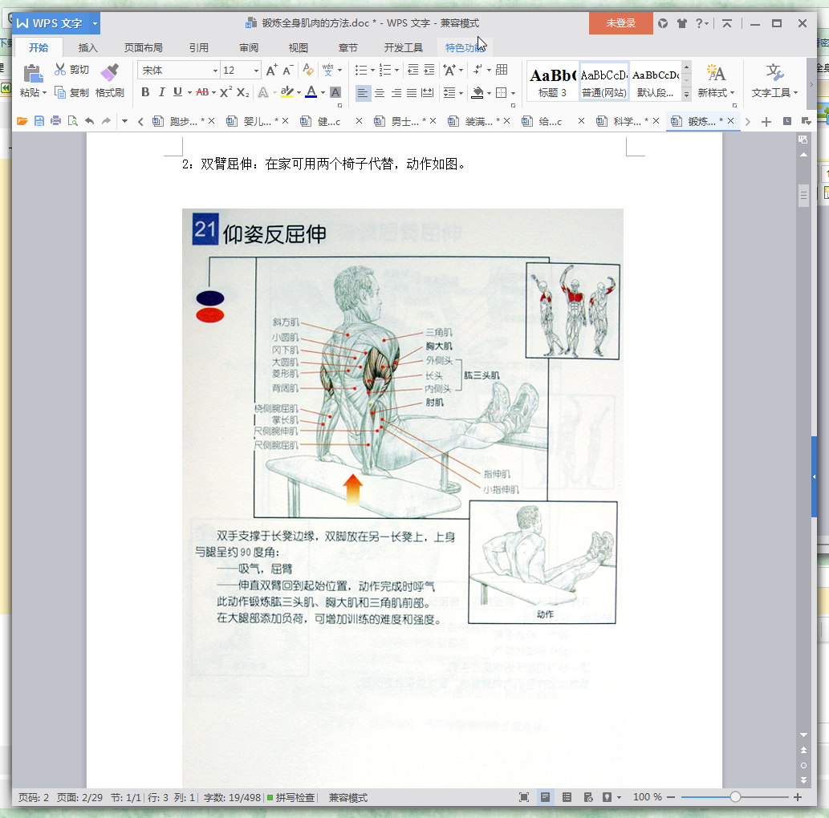
Task: Open the 视图 (View) tab
Action: point(299,47)
